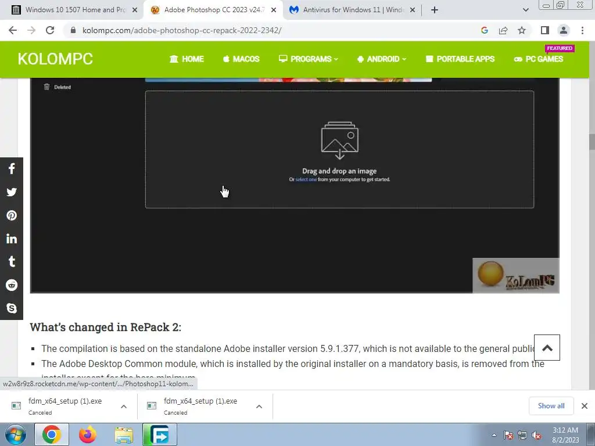
Task: Click the share page icon in address bar
Action: (503, 30)
